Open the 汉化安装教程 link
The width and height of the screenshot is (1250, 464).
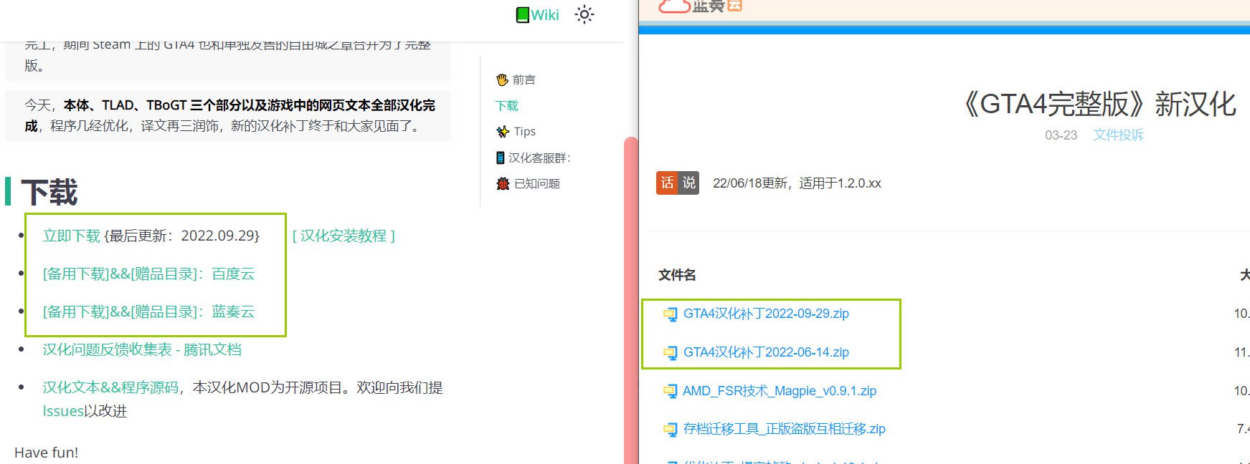[344, 236]
